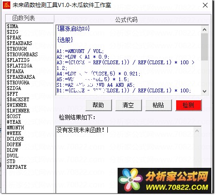Select $FLATZIG in the function list
This screenshot has width=216, height=195.
pyautogui.click(x=18, y=60)
